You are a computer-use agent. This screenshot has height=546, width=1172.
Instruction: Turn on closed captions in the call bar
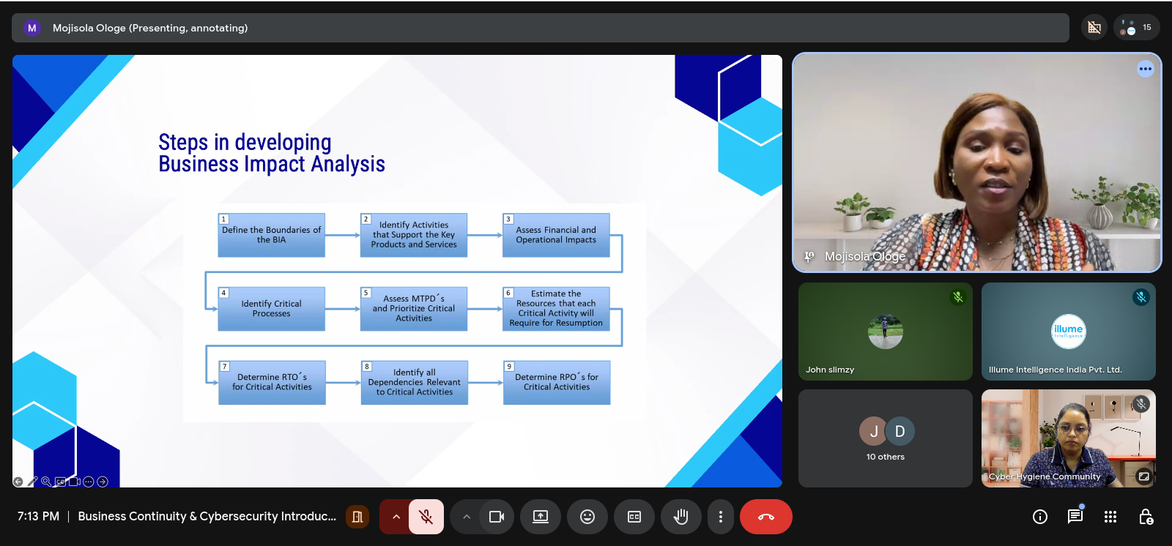click(x=634, y=517)
